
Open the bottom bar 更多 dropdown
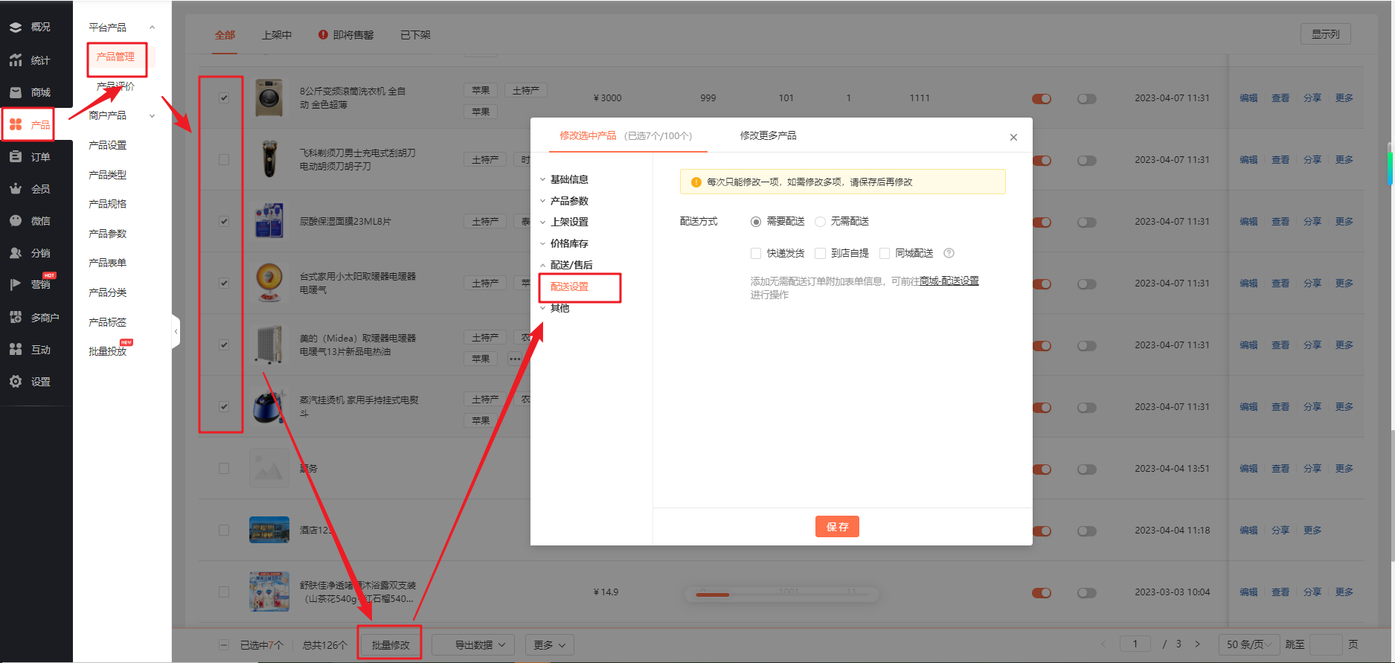coord(549,645)
